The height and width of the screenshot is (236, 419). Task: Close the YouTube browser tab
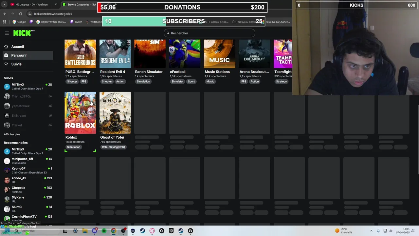tap(56, 5)
